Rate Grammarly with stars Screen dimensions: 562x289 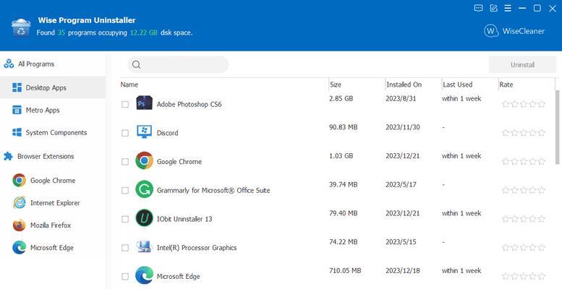(x=523, y=190)
